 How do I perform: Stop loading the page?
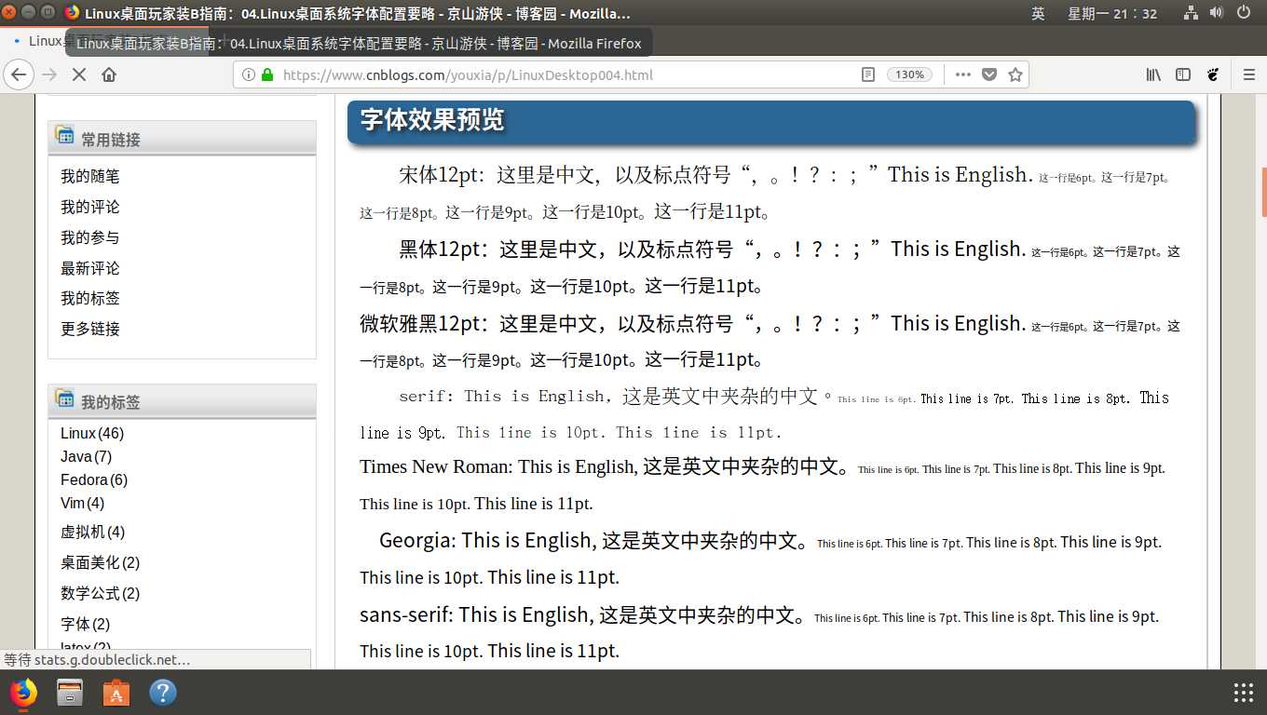pyautogui.click(x=79, y=74)
